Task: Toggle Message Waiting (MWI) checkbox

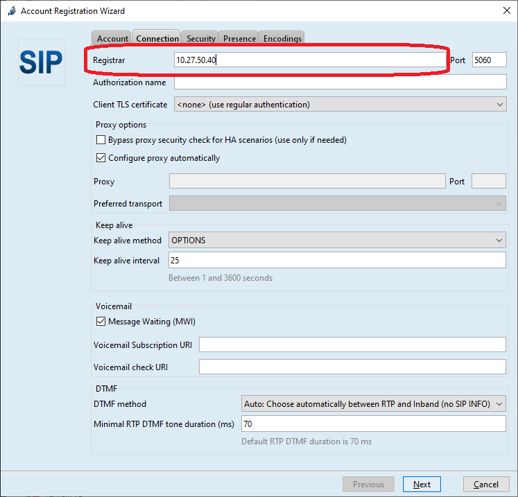Action: [101, 322]
